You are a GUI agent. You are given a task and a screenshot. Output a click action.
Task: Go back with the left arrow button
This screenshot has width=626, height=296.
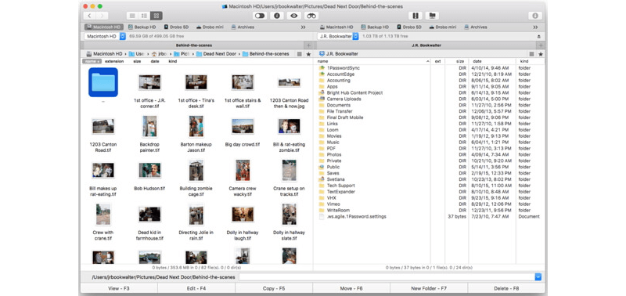(x=89, y=16)
